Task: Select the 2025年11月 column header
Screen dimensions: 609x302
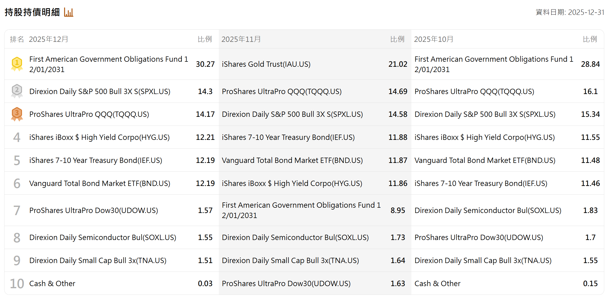Action: click(241, 39)
